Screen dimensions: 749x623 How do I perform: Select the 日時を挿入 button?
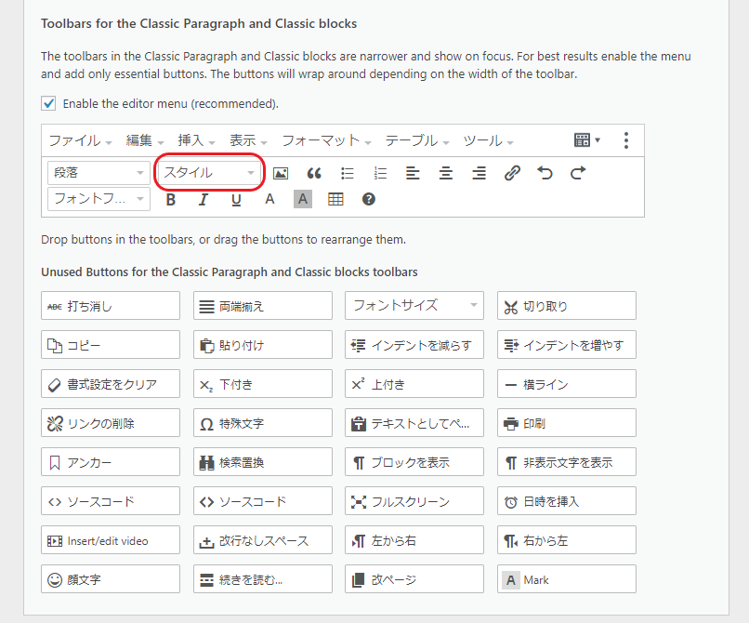coord(567,501)
